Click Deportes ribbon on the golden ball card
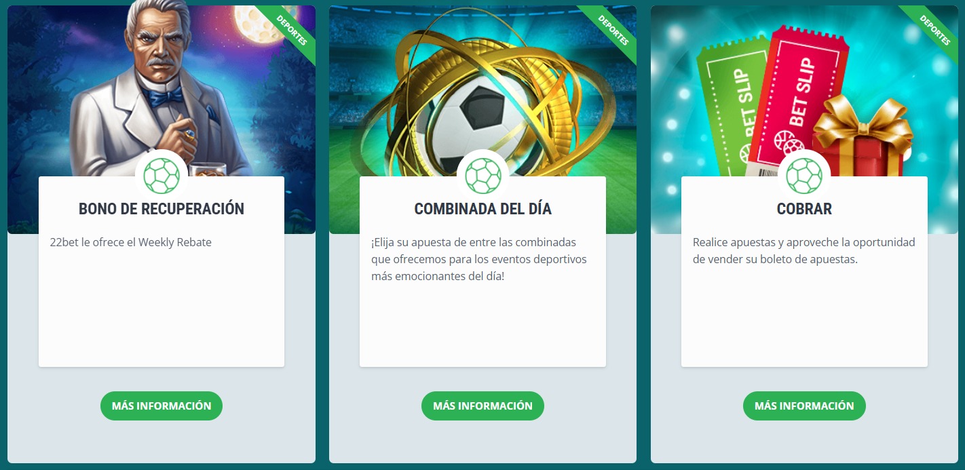The image size is (965, 470). coord(613,30)
